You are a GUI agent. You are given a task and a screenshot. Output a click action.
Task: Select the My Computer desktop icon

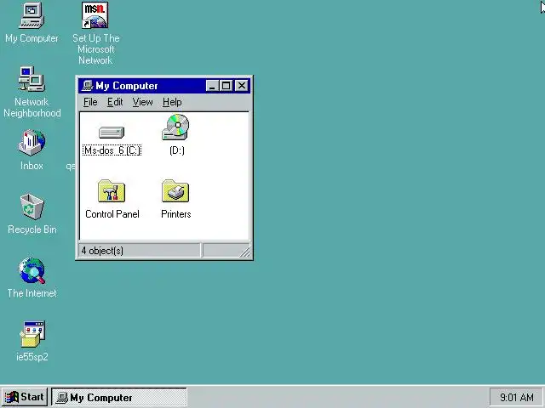point(32,15)
